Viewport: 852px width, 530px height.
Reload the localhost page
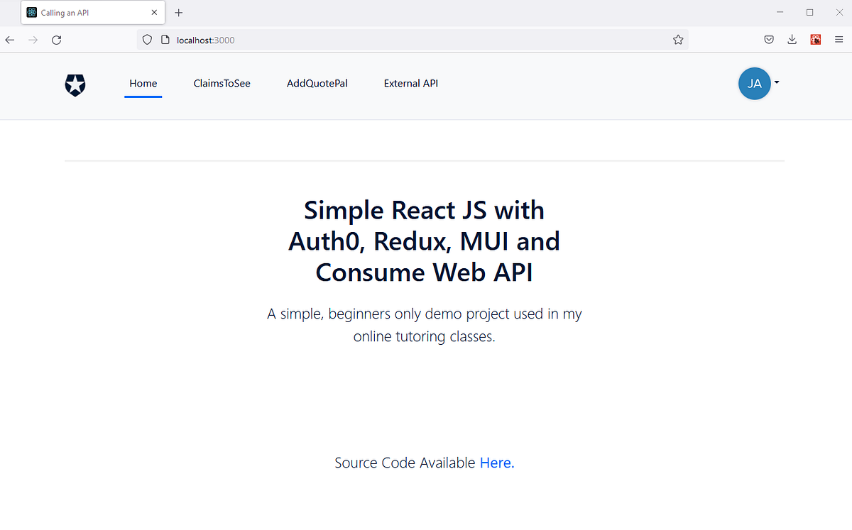tap(56, 40)
